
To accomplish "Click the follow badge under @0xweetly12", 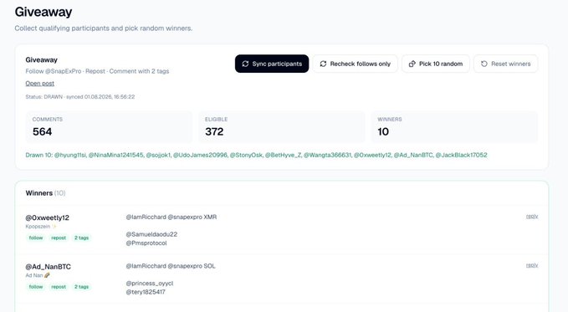I will [36, 238].
